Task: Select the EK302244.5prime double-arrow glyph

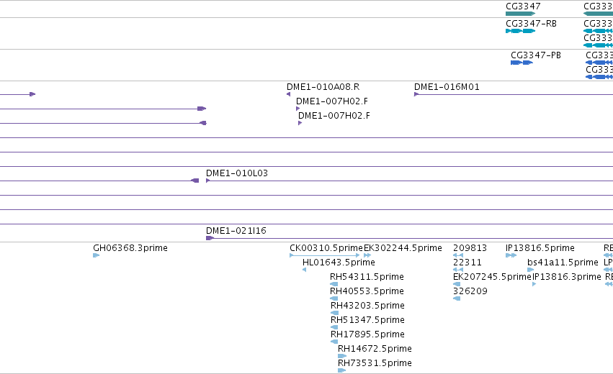Action: click(x=367, y=255)
